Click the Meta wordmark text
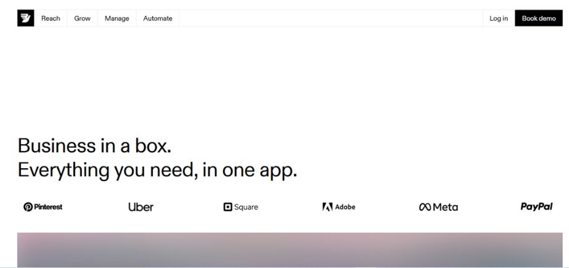The height and width of the screenshot is (268, 569). coord(445,207)
